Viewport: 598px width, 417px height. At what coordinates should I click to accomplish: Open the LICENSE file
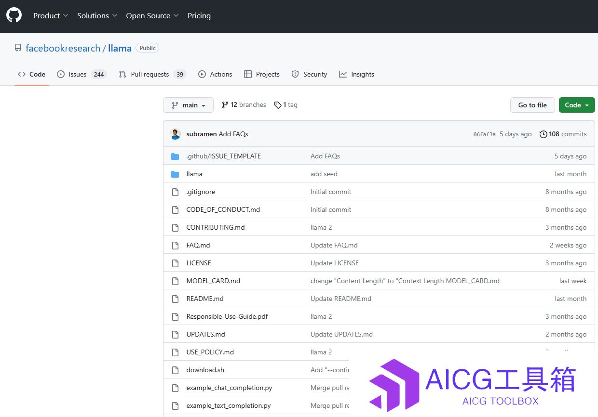(199, 263)
